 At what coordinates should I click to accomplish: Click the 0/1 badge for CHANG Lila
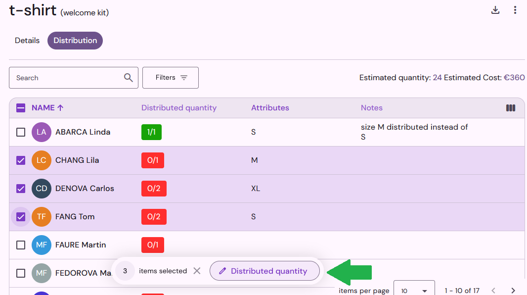click(153, 160)
